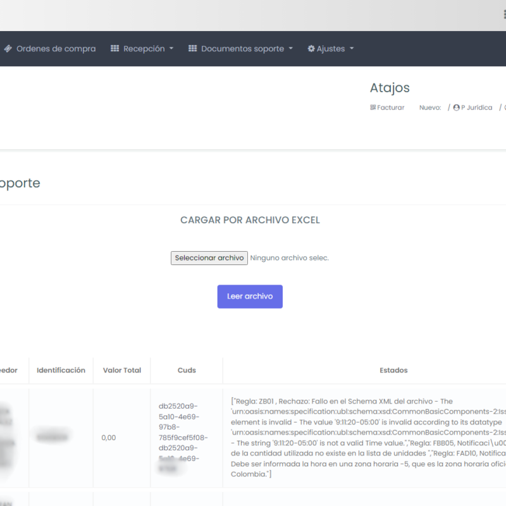506x506 pixels.
Task: Click the Identificación column header
Action: coord(61,370)
